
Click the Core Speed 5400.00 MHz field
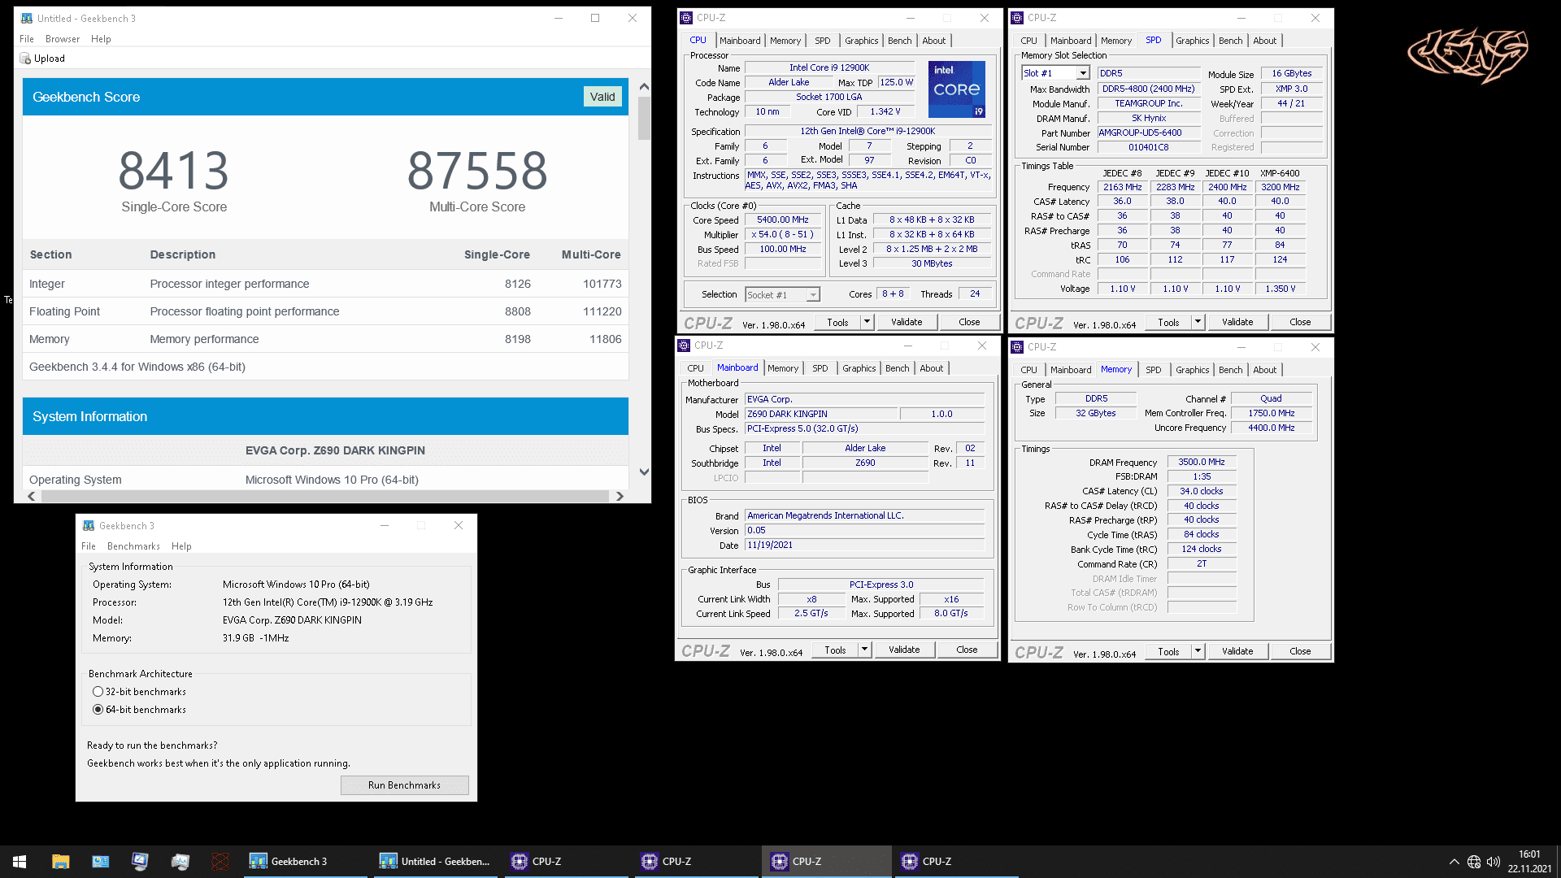pos(782,220)
